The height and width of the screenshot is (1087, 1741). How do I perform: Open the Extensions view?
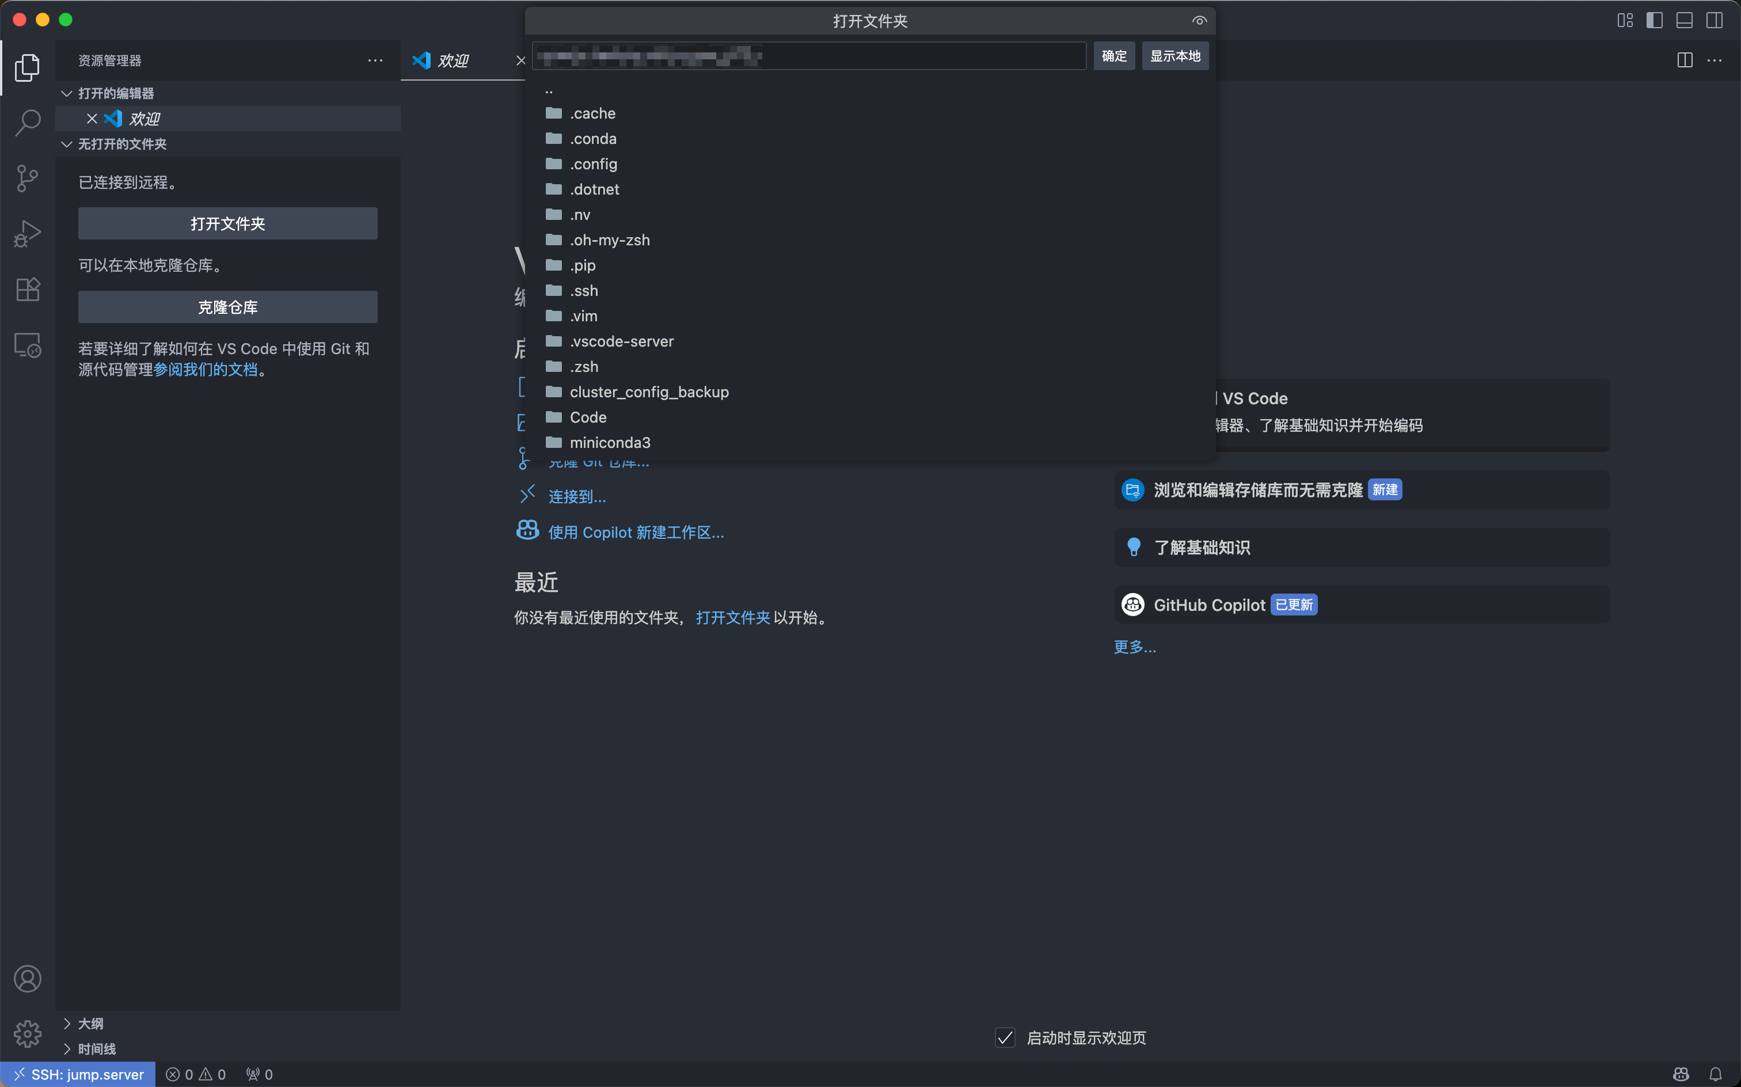27,289
